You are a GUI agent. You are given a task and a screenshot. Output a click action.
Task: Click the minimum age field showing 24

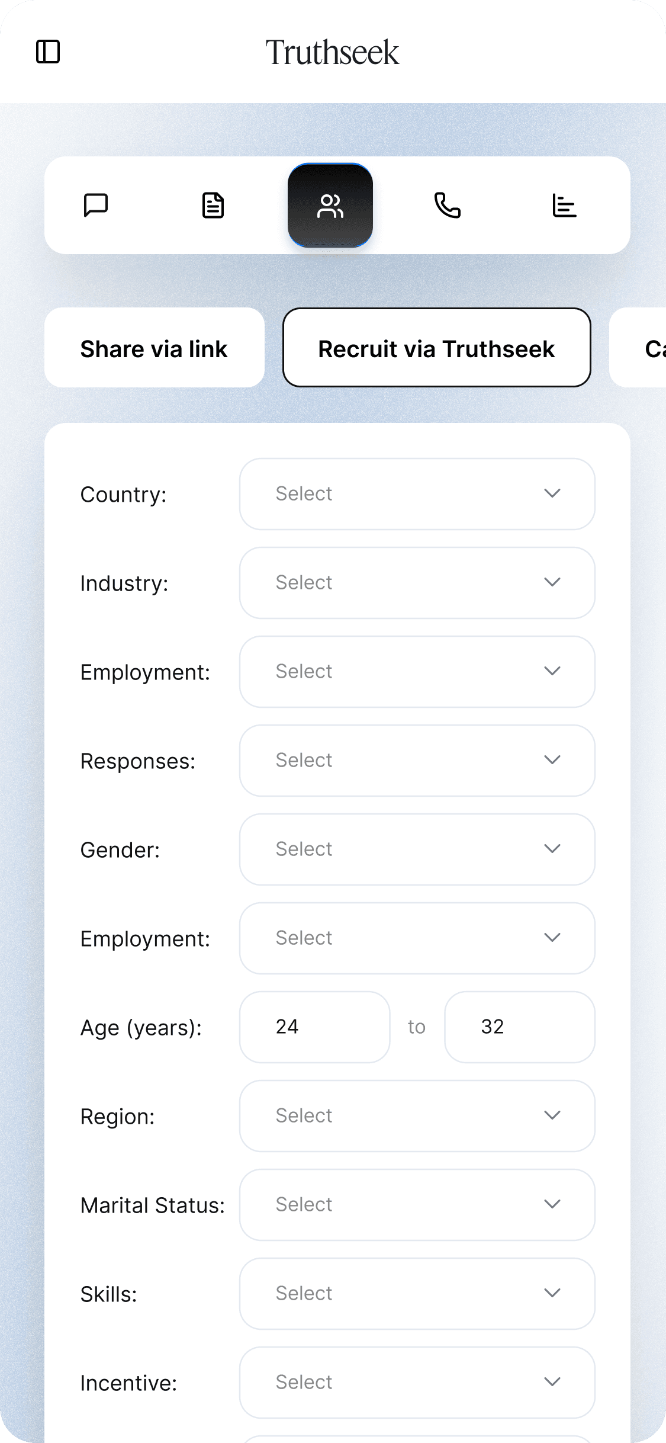coord(314,1027)
